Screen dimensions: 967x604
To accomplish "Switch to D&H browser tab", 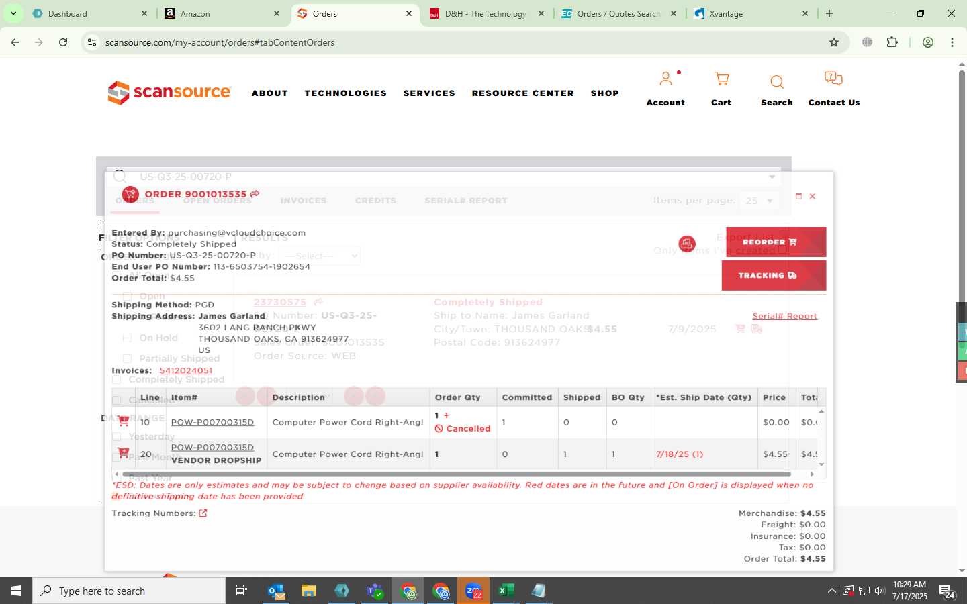I will (487, 13).
